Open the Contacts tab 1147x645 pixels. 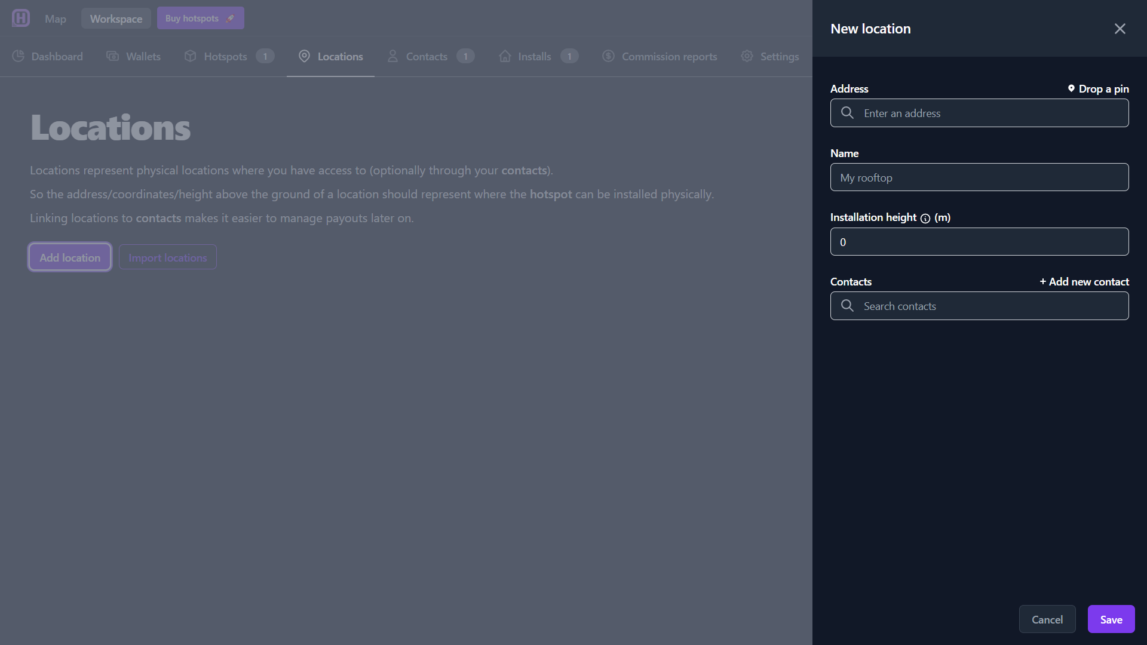[431, 56]
